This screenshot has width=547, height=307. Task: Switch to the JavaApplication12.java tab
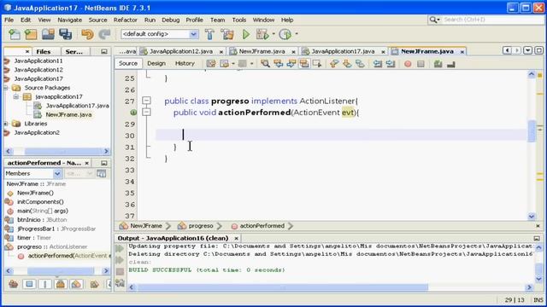pyautogui.click(x=181, y=51)
